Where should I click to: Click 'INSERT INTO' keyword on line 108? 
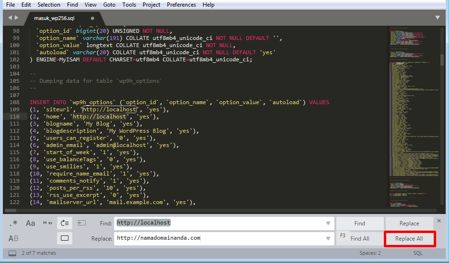[48, 102]
